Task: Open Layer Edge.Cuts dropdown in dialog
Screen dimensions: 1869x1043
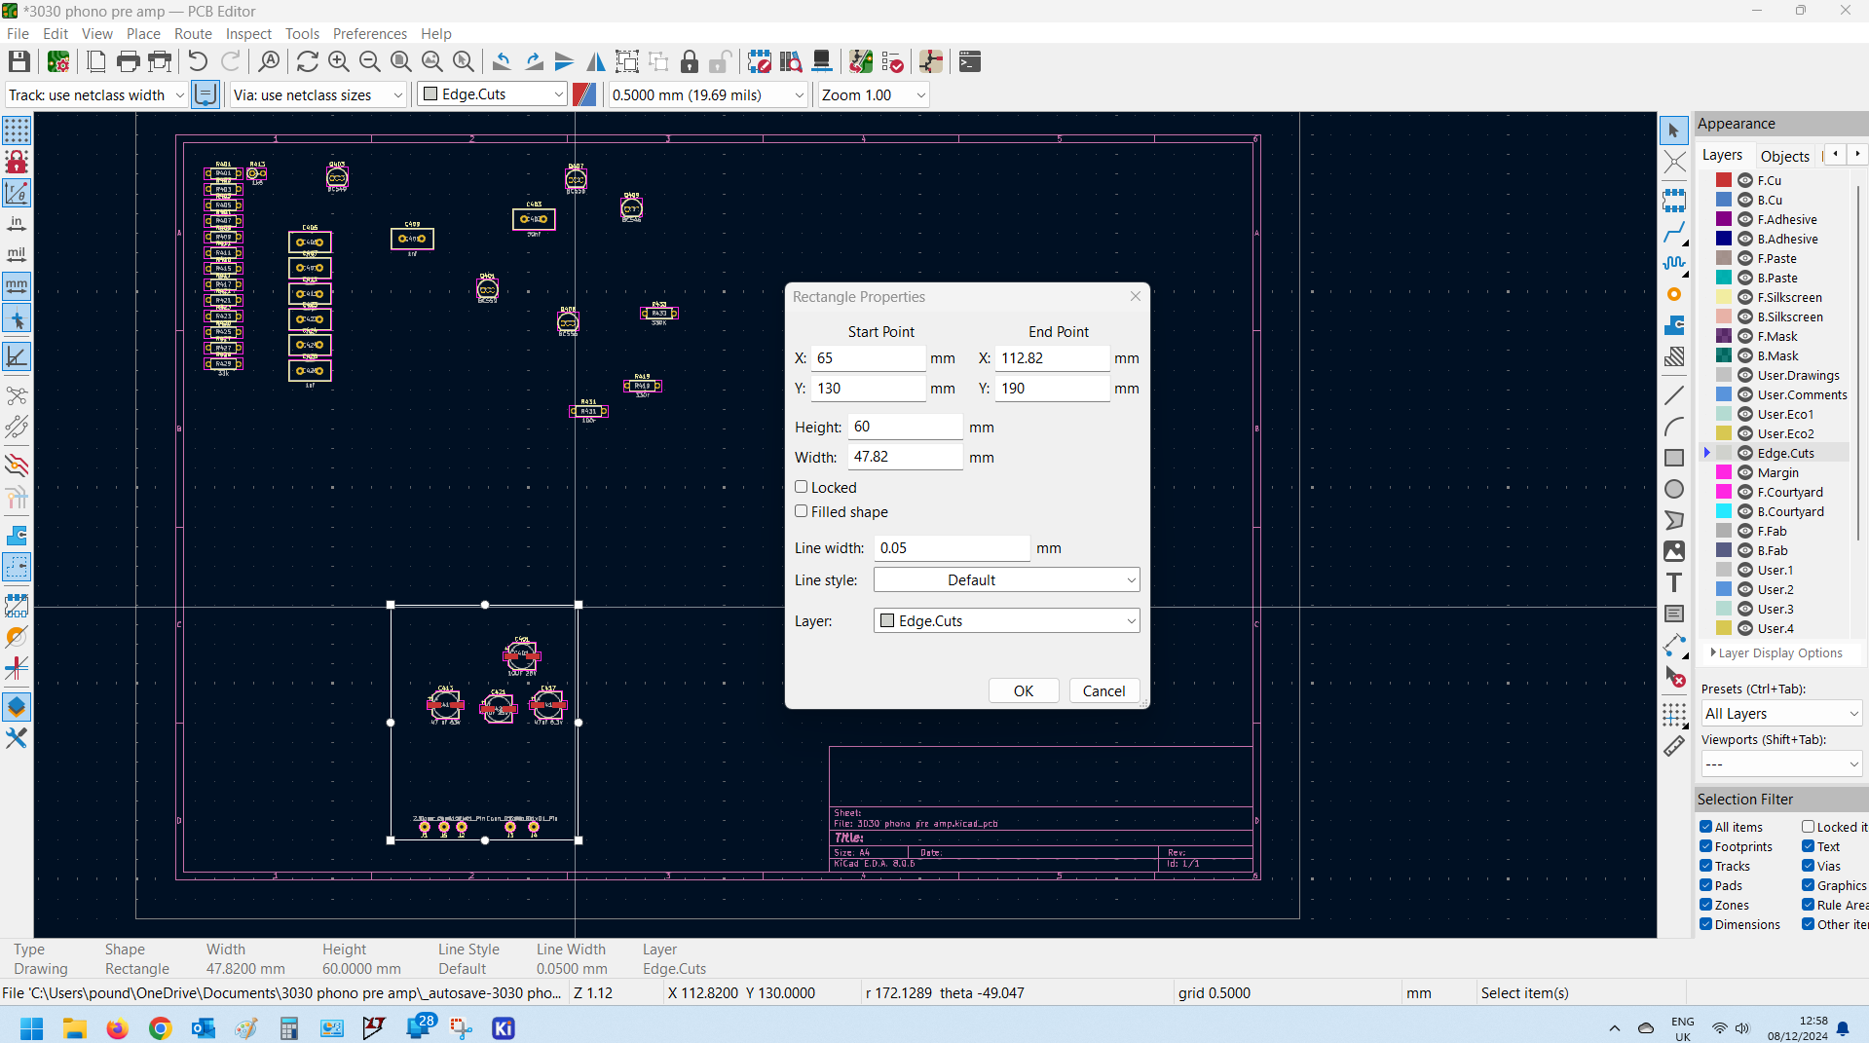Action: 1006,620
